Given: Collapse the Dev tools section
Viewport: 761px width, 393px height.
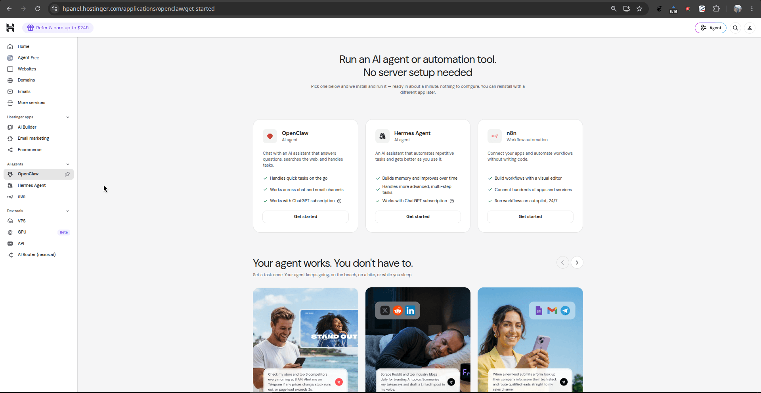Looking at the screenshot, I should tap(68, 211).
